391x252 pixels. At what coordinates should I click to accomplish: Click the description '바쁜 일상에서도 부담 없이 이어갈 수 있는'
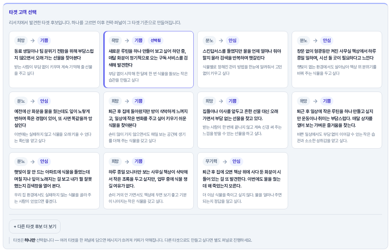point(336,138)
